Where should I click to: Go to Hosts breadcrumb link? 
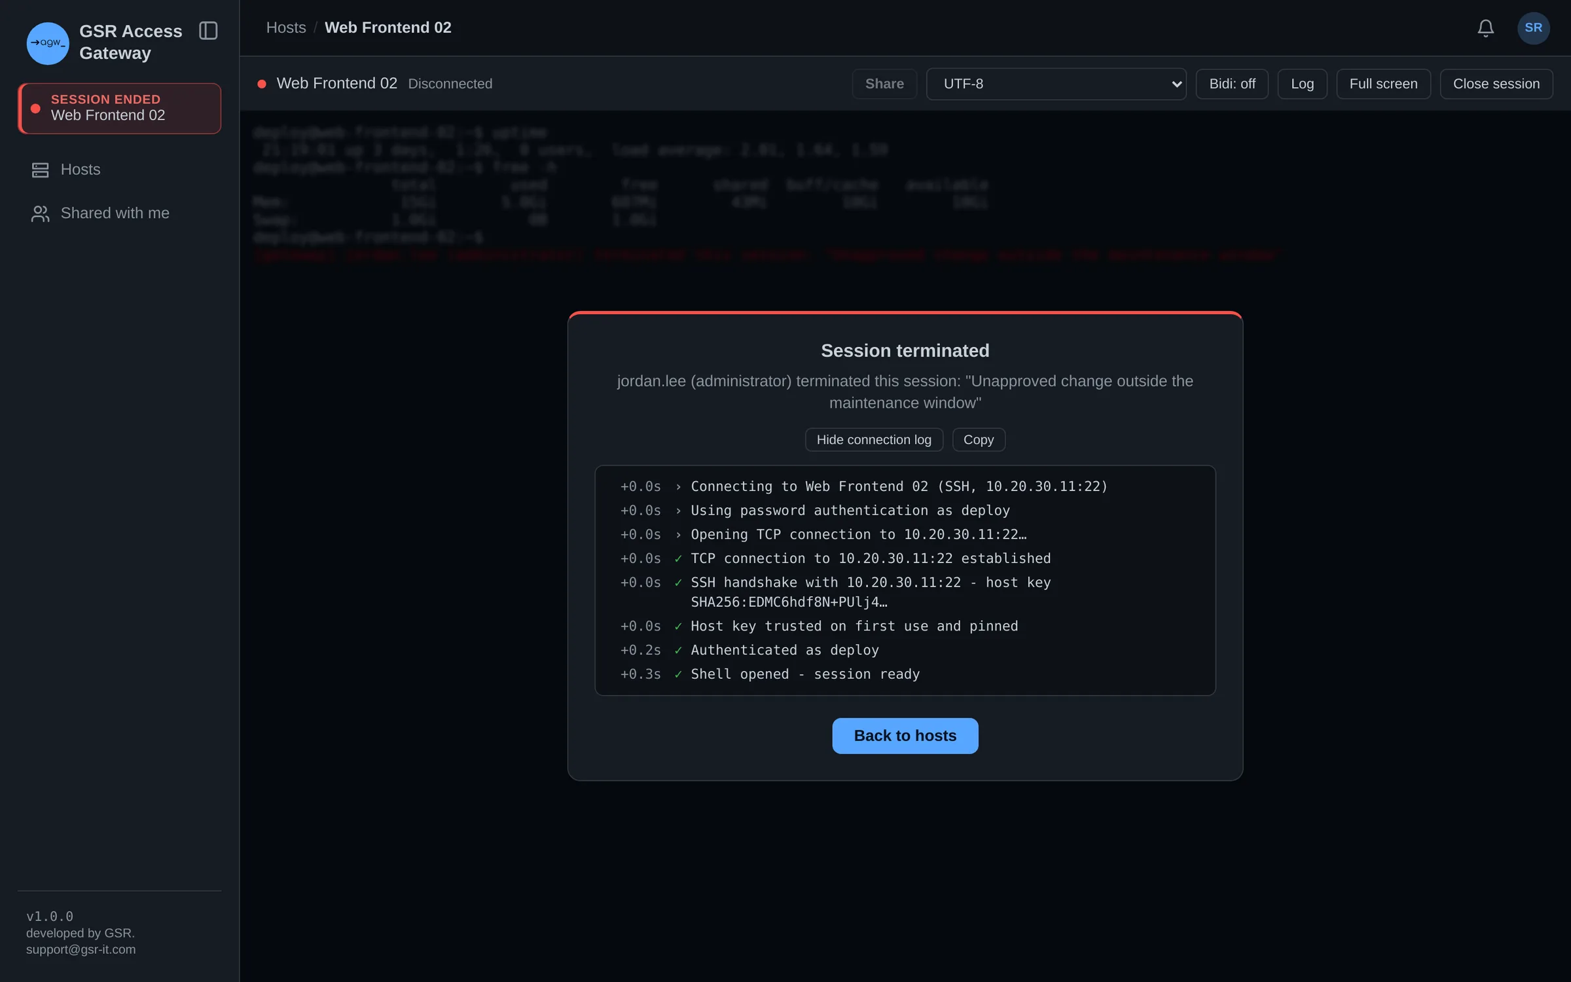point(286,27)
